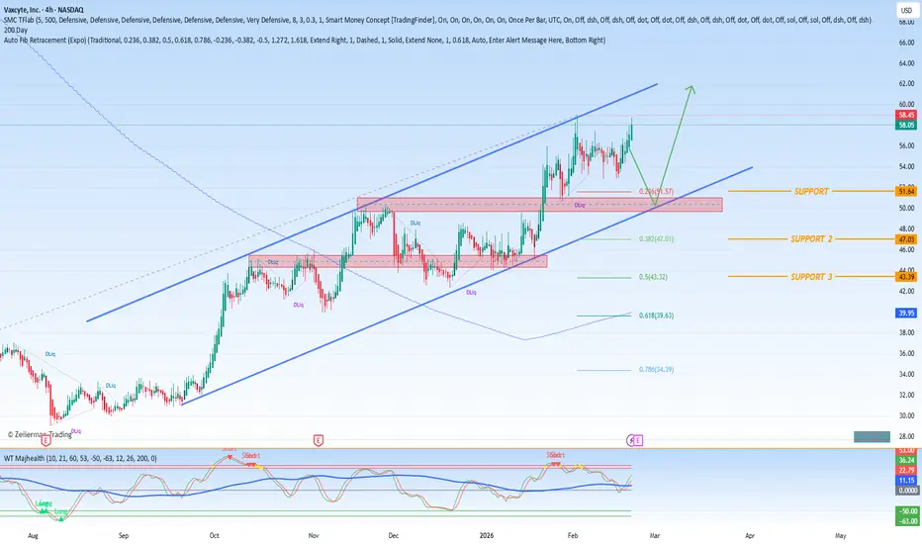Select the 0.382(47.01) Fibonacci level label
Image resolution: width=922 pixels, height=544 pixels.
point(656,238)
